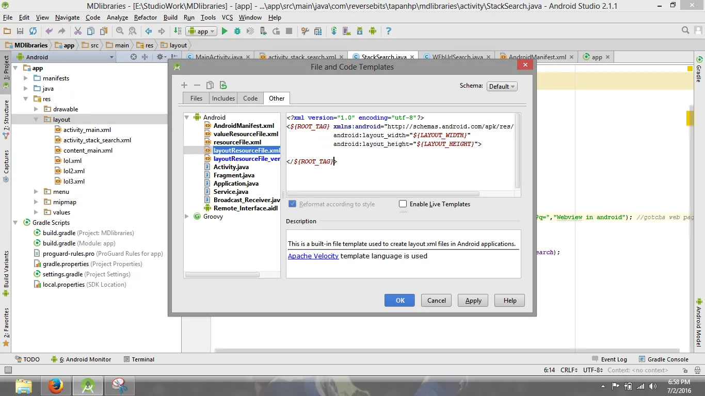Viewport: 705px width, 396px height.
Task: Toggle Reformat according to style checkbox
Action: pos(293,204)
